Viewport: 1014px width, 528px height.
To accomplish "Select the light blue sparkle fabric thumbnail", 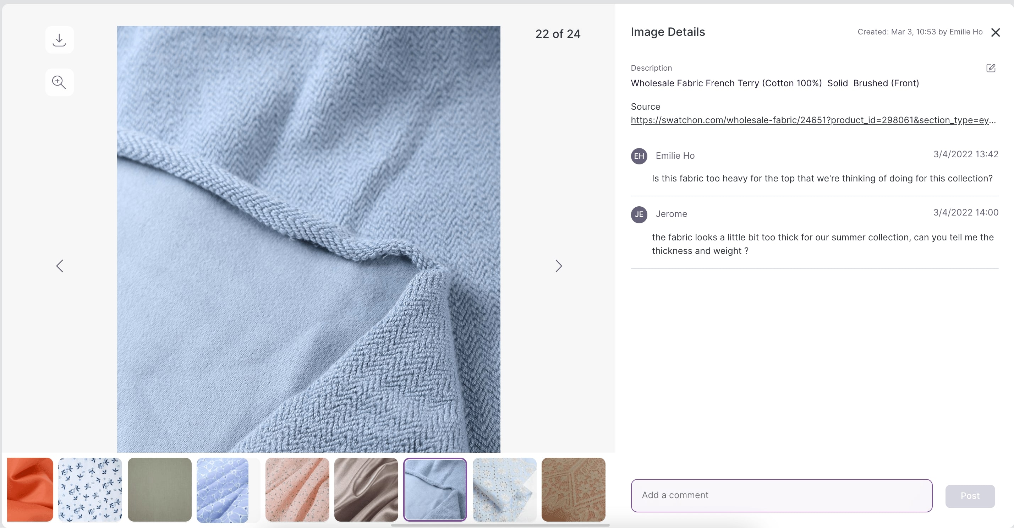I will point(504,489).
